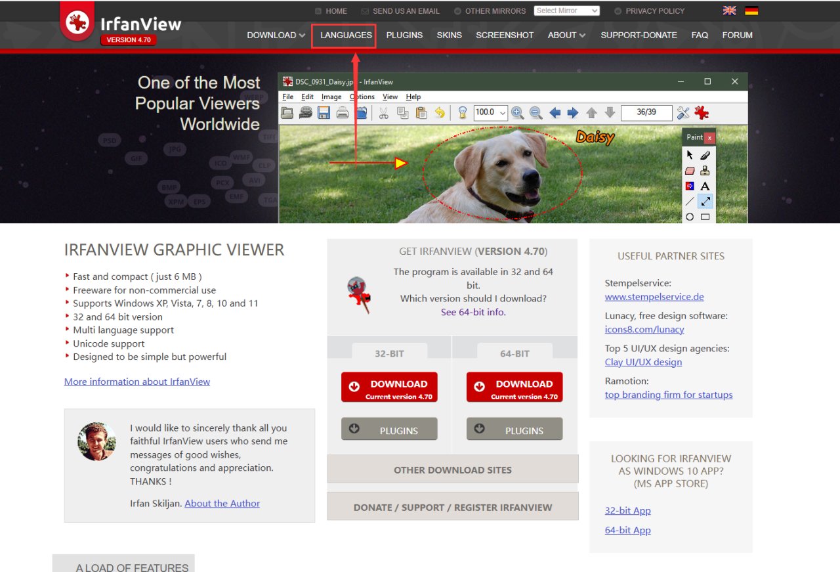
Task: Open OTHER DOWNLOAD SITES
Action: (453, 470)
